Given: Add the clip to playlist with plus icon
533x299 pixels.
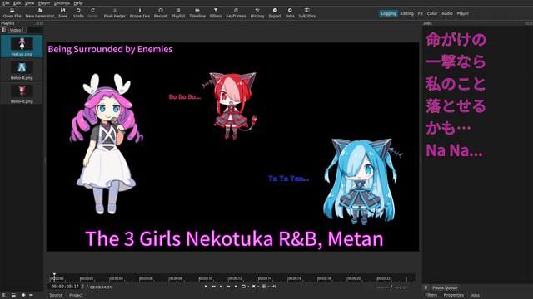Looking at the screenshot, I should click(x=23, y=295).
